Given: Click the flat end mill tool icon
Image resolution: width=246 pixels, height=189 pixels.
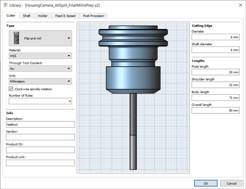Looking at the screenshot, I should 16,38.
